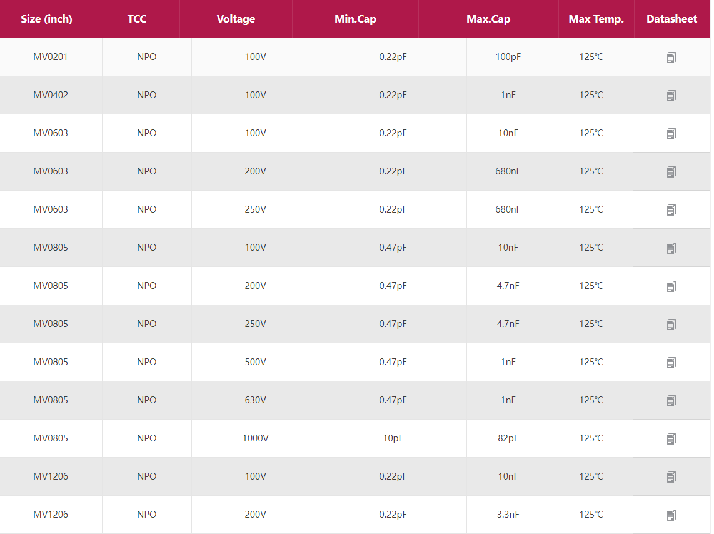Open datasheet for MV0805 1000V capacitor

[x=671, y=439]
